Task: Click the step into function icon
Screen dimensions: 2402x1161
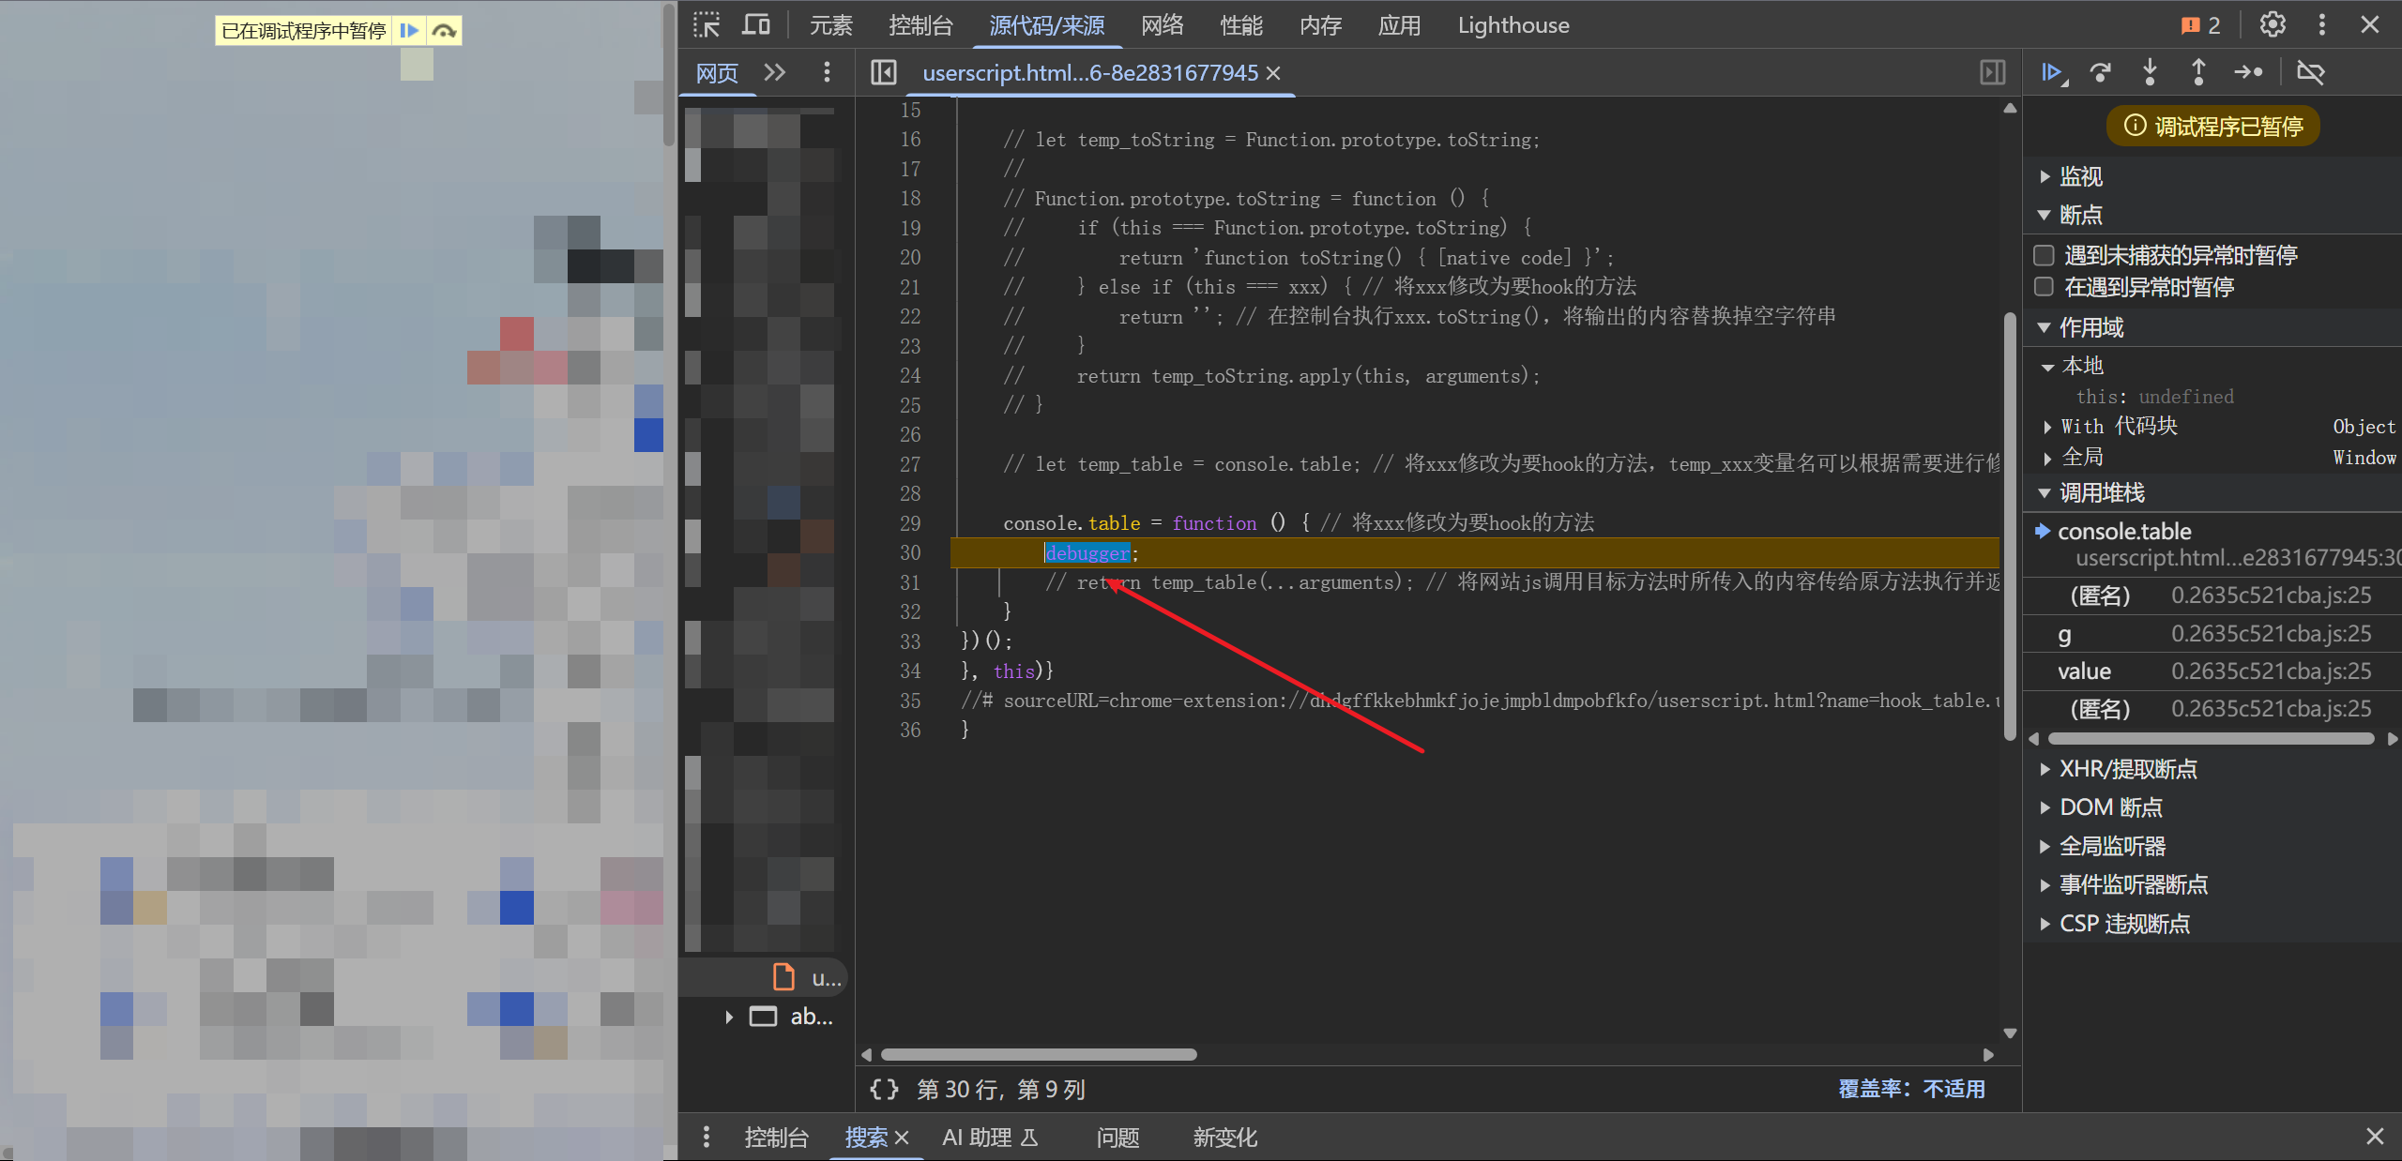Action: tap(2150, 72)
